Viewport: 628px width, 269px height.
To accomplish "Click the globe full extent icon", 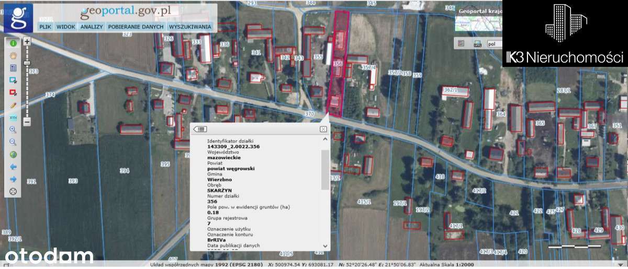I will click(13, 154).
